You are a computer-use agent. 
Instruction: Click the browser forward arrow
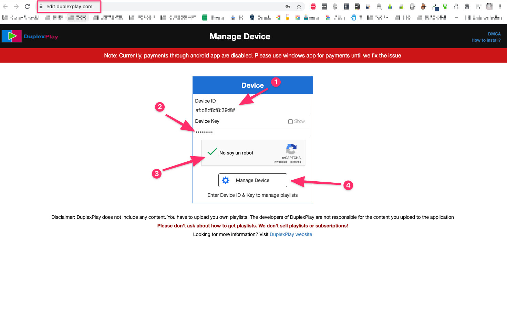click(16, 7)
